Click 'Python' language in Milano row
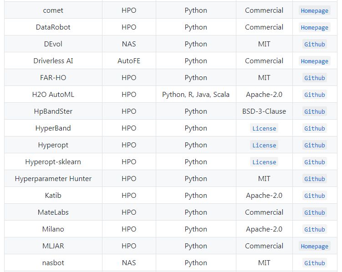 pos(196,229)
